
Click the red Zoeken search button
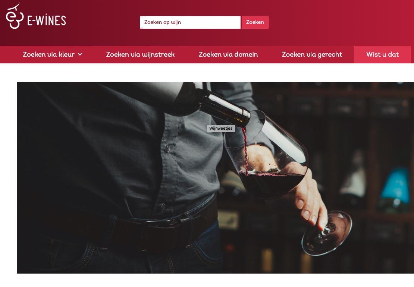click(255, 22)
